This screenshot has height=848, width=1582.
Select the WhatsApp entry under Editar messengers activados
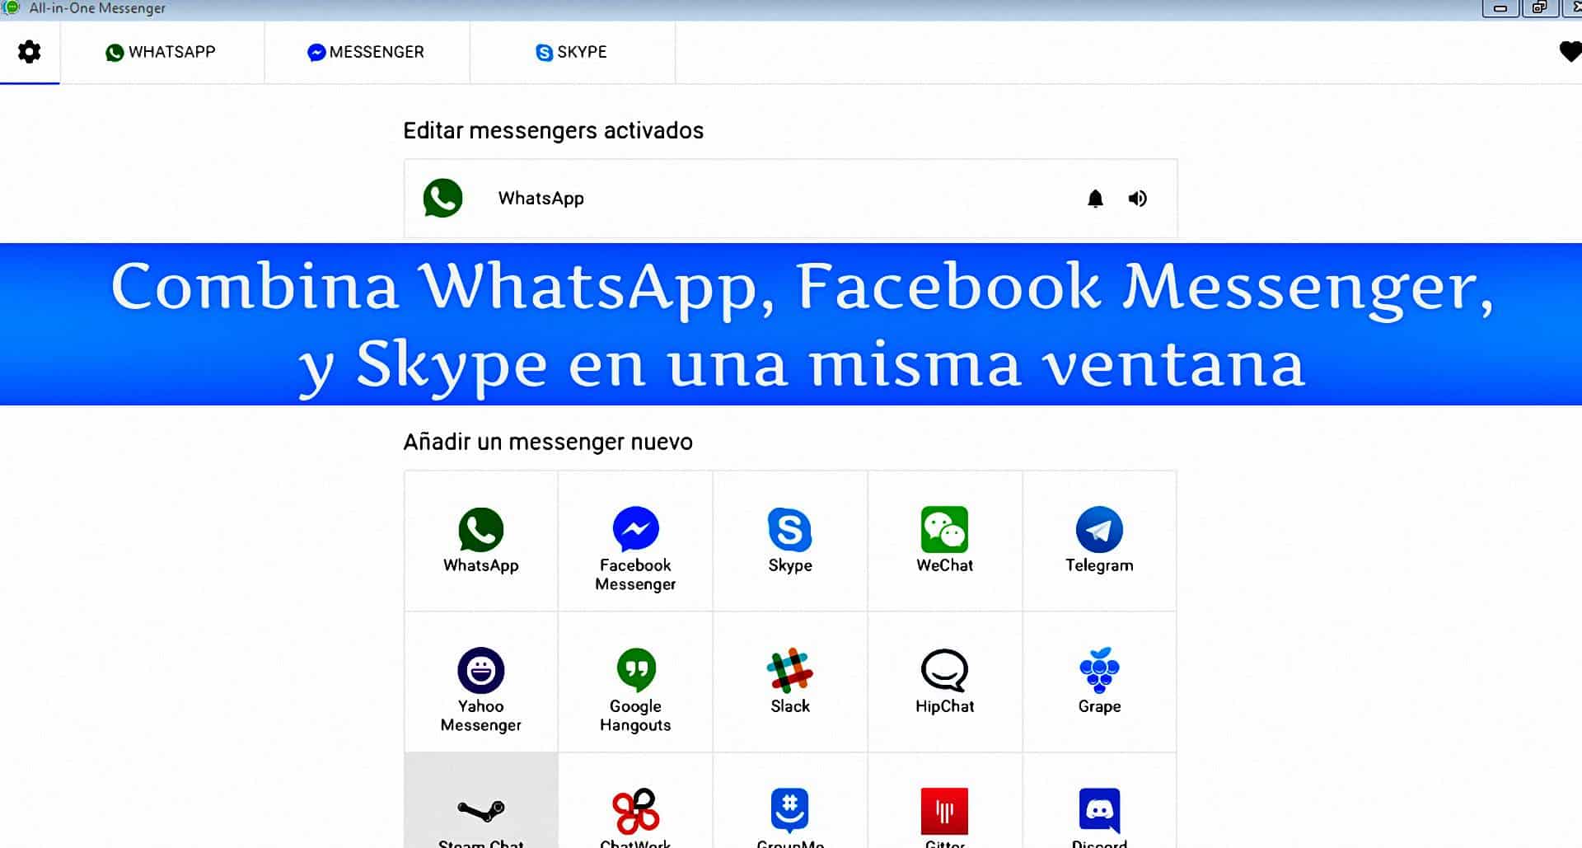(x=541, y=199)
